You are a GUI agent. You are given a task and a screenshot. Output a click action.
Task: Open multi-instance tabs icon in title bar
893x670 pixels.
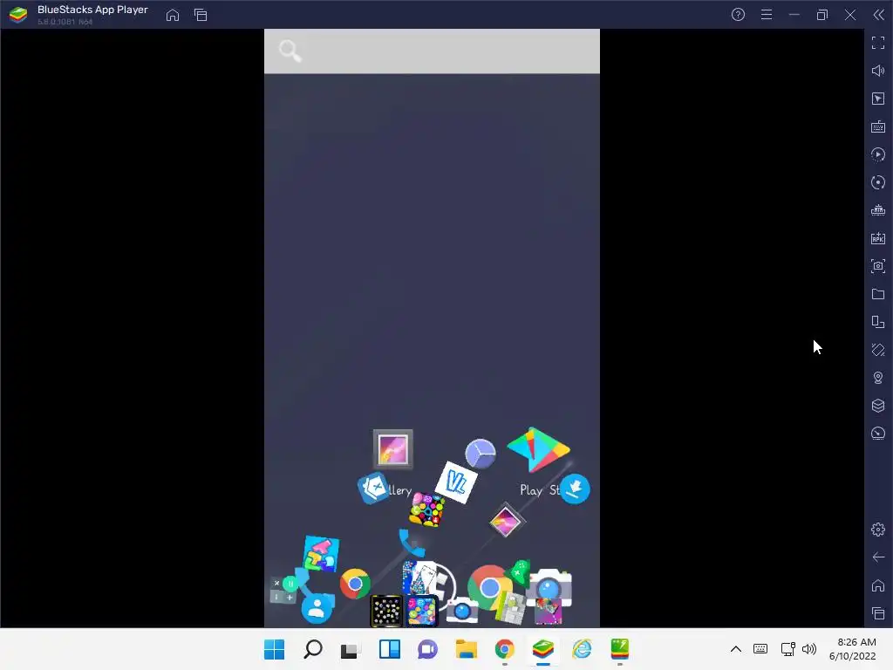(x=201, y=15)
